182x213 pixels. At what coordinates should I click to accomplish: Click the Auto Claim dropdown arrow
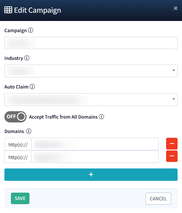coord(173,99)
